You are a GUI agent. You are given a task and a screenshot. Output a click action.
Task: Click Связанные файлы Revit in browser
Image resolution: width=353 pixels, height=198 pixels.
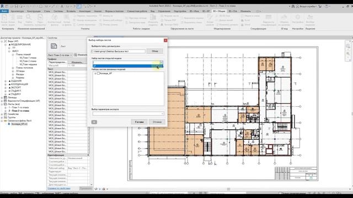pos(20,120)
